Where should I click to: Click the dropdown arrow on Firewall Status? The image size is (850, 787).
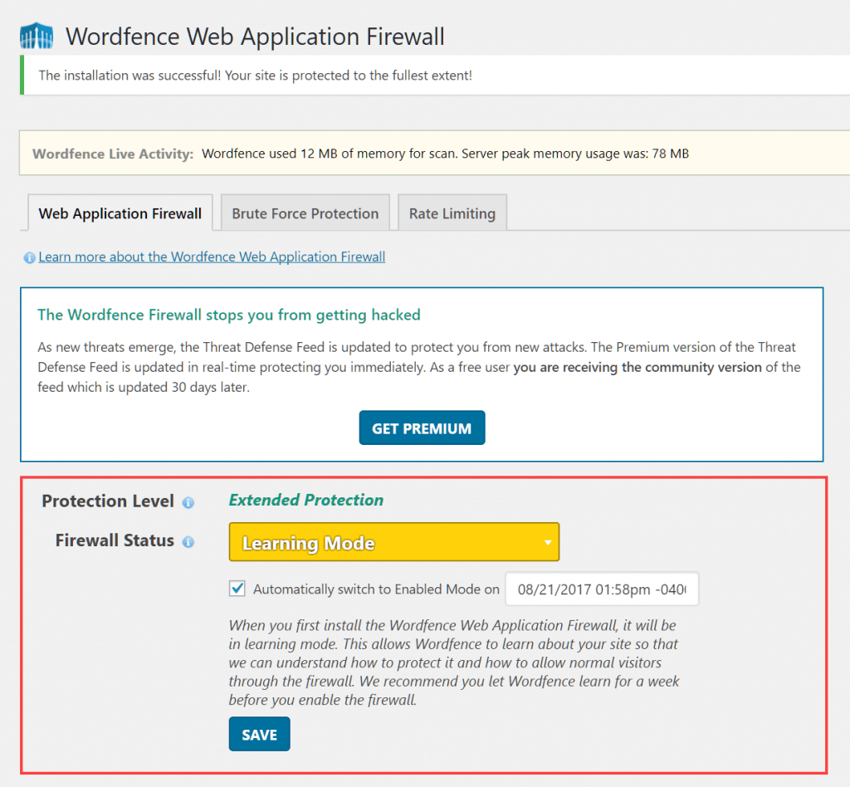click(x=547, y=541)
